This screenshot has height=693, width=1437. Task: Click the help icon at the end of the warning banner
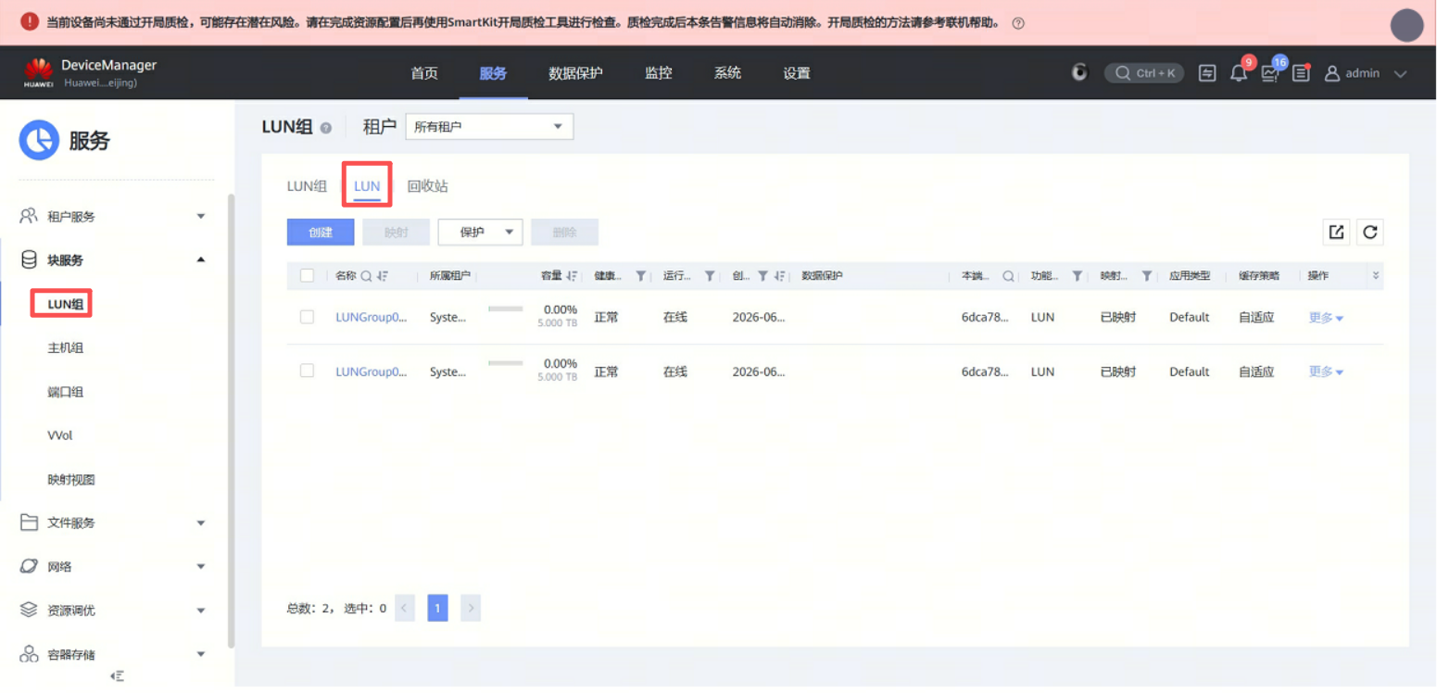click(x=1018, y=23)
